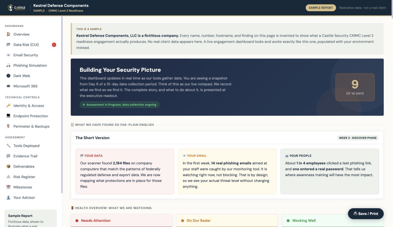The width and height of the screenshot is (393, 227).
Task: Click the Risk Register warning triangle icon
Action: (8, 177)
